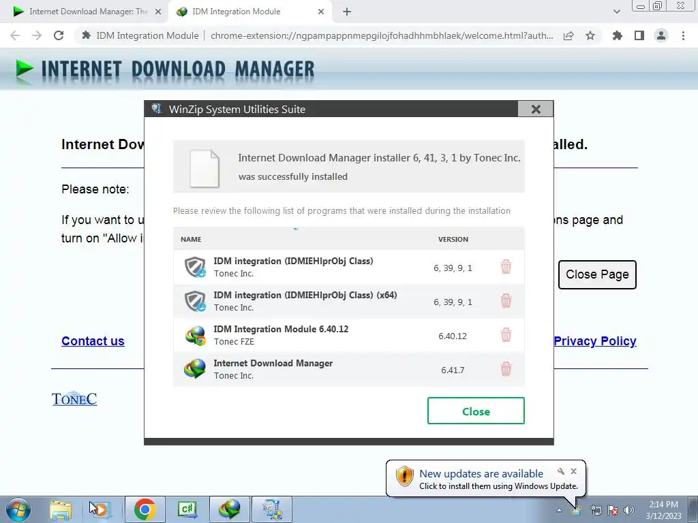698x523 pixels.
Task: Open Internet Download Manager from taskbar
Action: pyautogui.click(x=230, y=509)
